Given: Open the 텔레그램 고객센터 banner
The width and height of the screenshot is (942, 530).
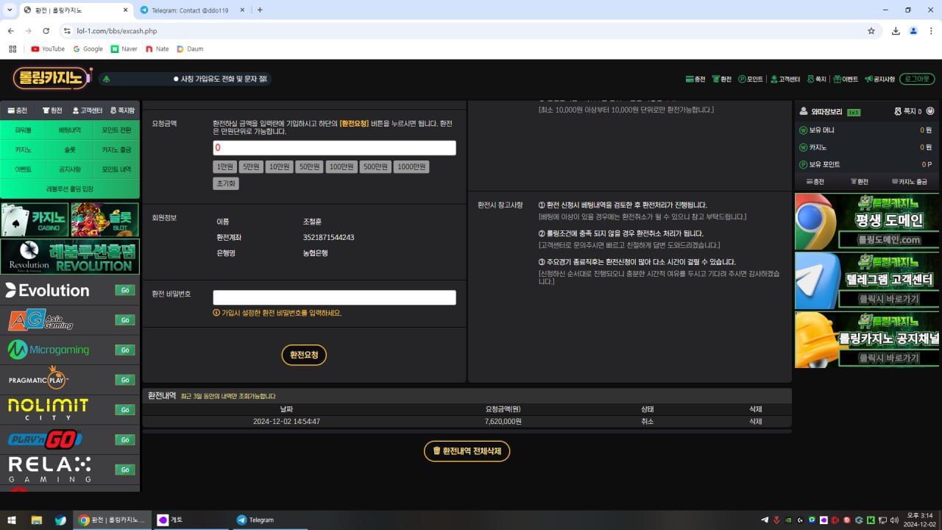Looking at the screenshot, I should (x=867, y=280).
